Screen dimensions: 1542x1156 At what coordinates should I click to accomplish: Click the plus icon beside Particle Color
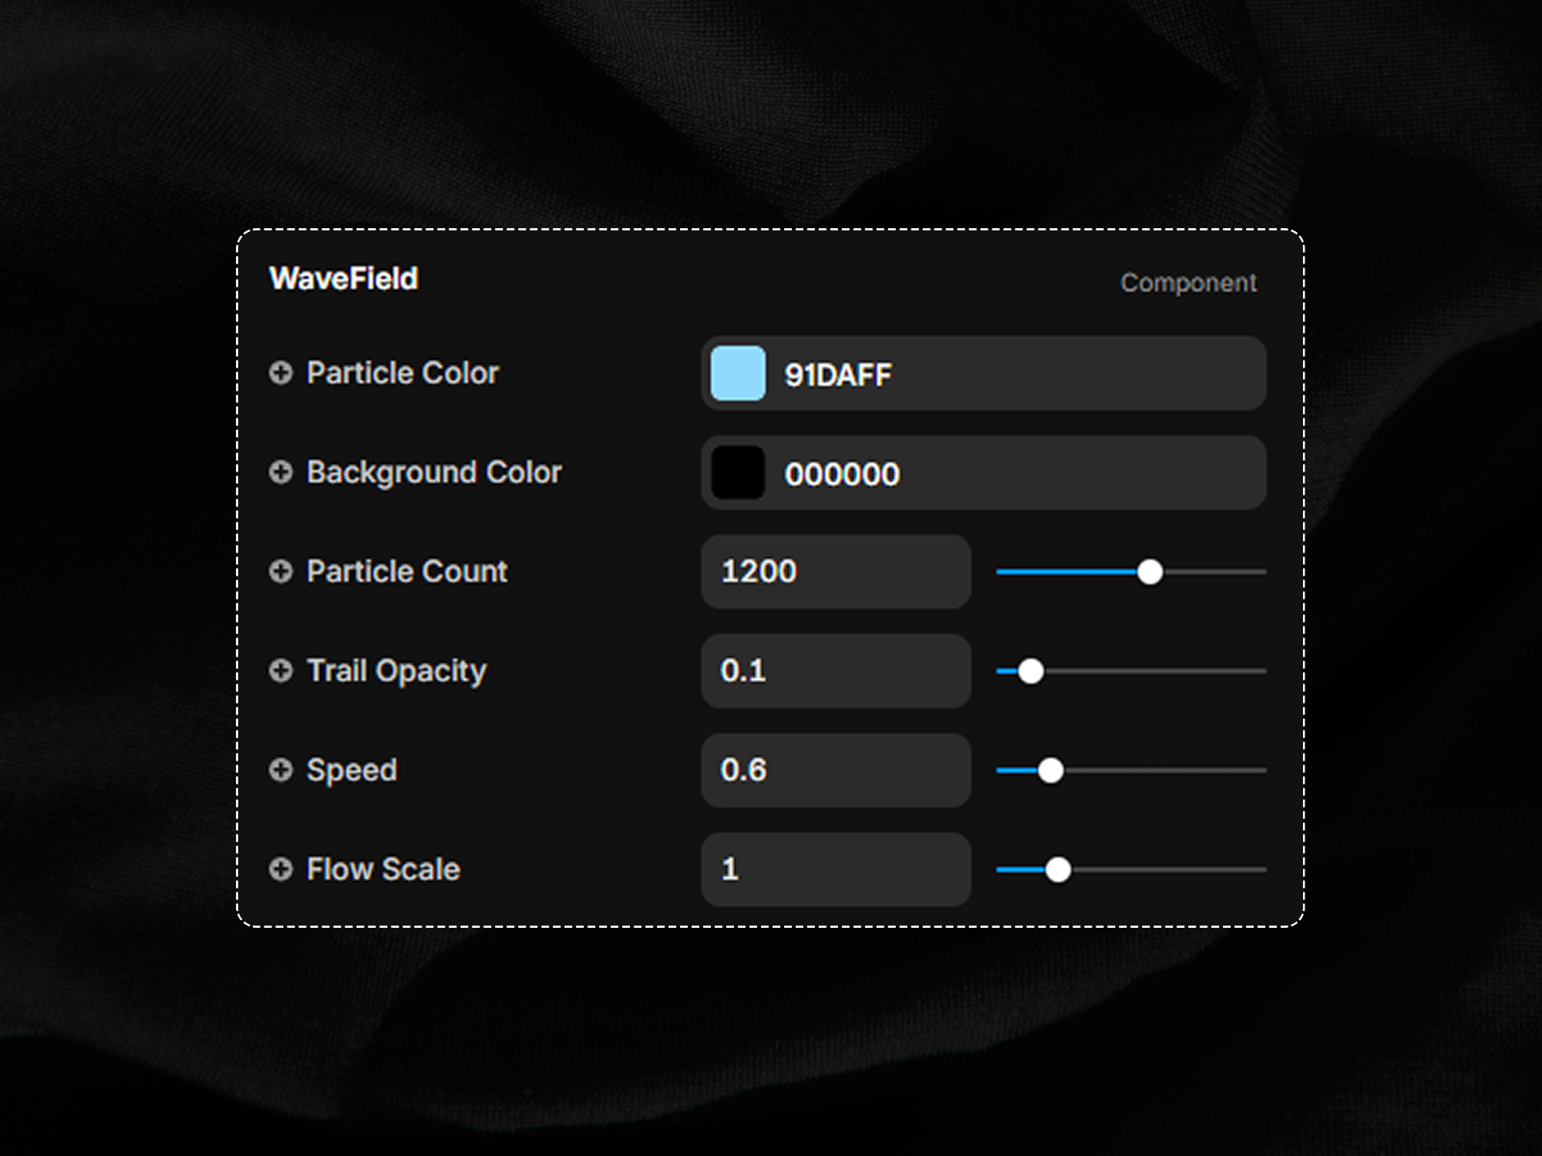(281, 373)
